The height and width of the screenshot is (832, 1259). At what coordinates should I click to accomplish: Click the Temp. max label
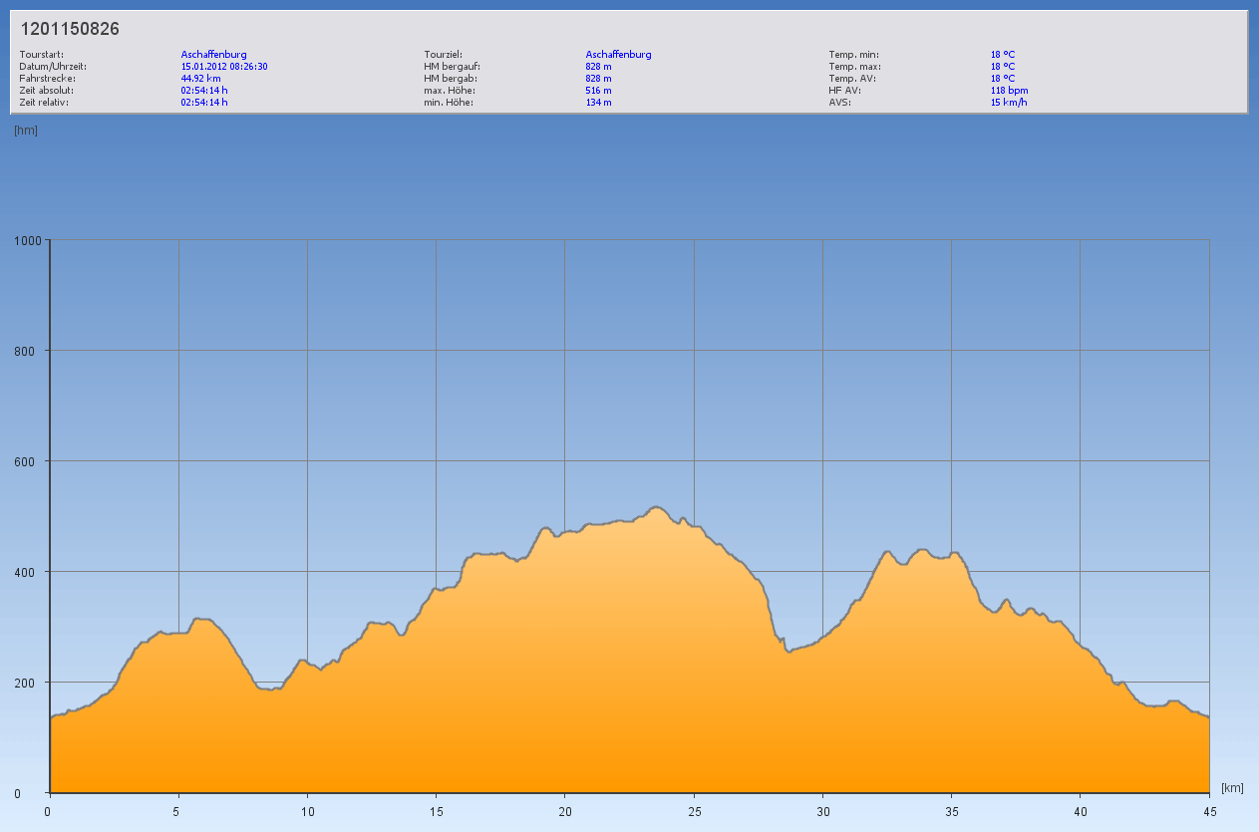pyautogui.click(x=854, y=67)
